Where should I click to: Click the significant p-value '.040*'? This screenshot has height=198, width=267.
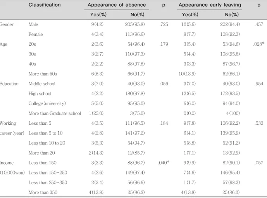point(164,163)
